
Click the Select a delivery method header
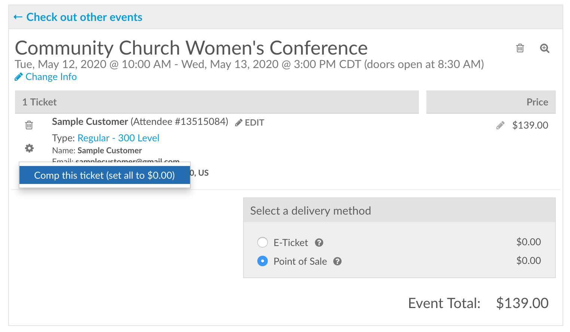pos(310,211)
